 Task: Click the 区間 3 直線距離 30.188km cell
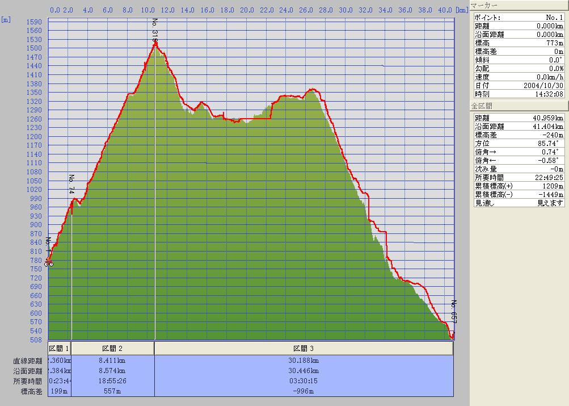(304, 361)
